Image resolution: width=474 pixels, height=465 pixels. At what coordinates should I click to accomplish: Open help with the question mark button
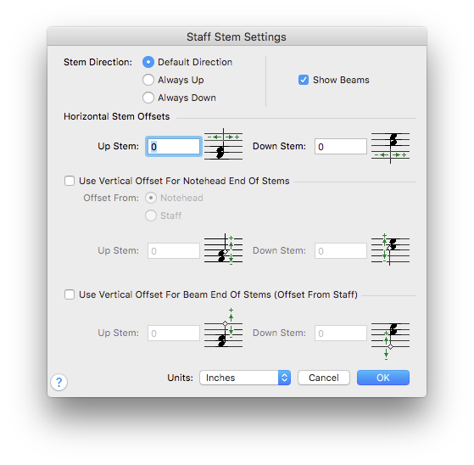coord(59,382)
